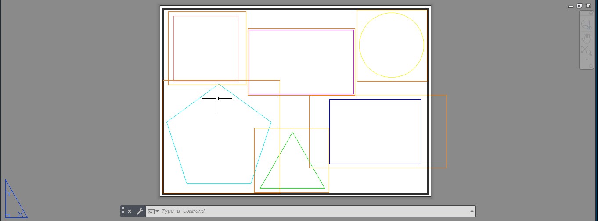
Task: Expand the Zoom tool options arrow
Action: click(587, 59)
